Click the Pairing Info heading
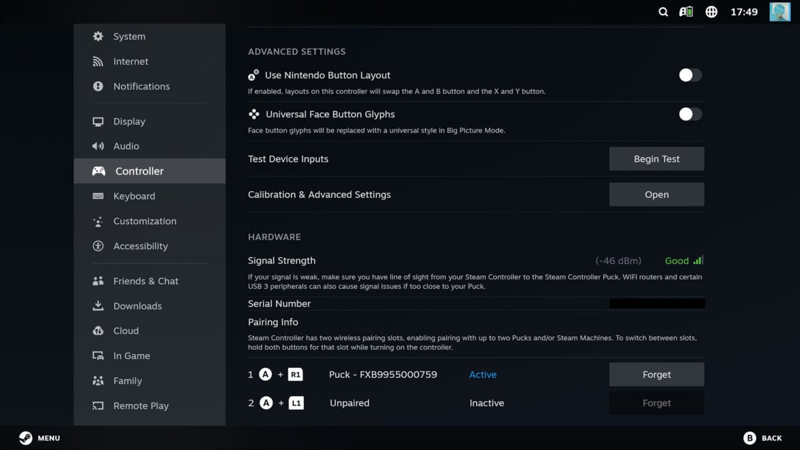Viewport: 800px width, 450px height. (273, 322)
